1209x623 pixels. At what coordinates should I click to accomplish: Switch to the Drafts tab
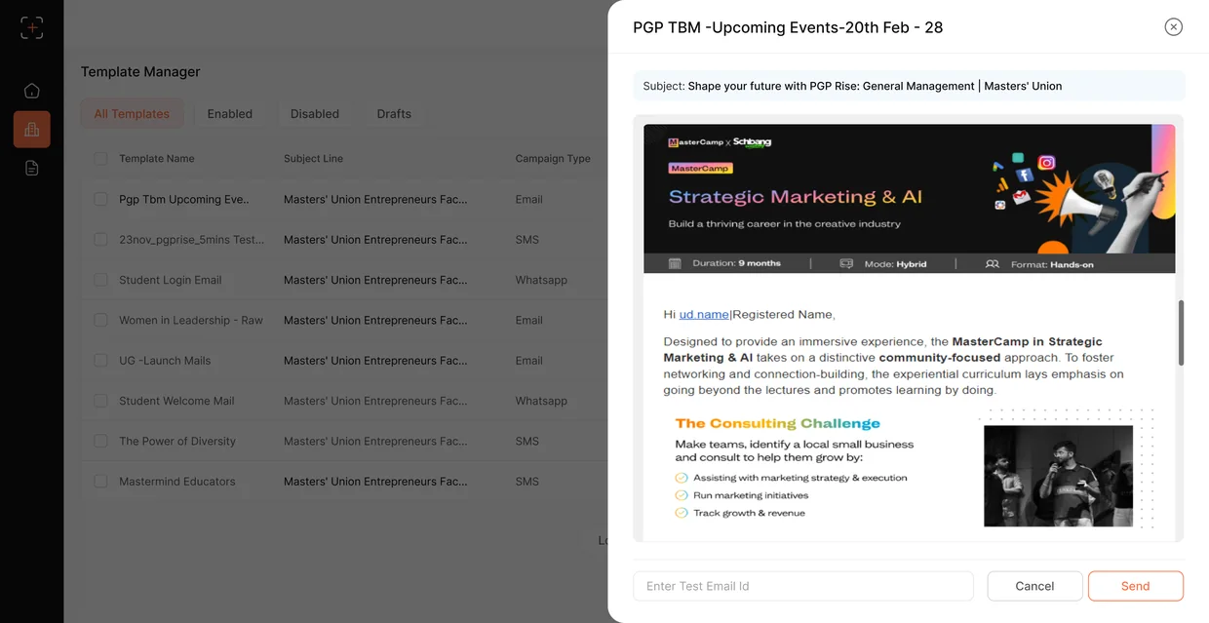click(x=394, y=114)
